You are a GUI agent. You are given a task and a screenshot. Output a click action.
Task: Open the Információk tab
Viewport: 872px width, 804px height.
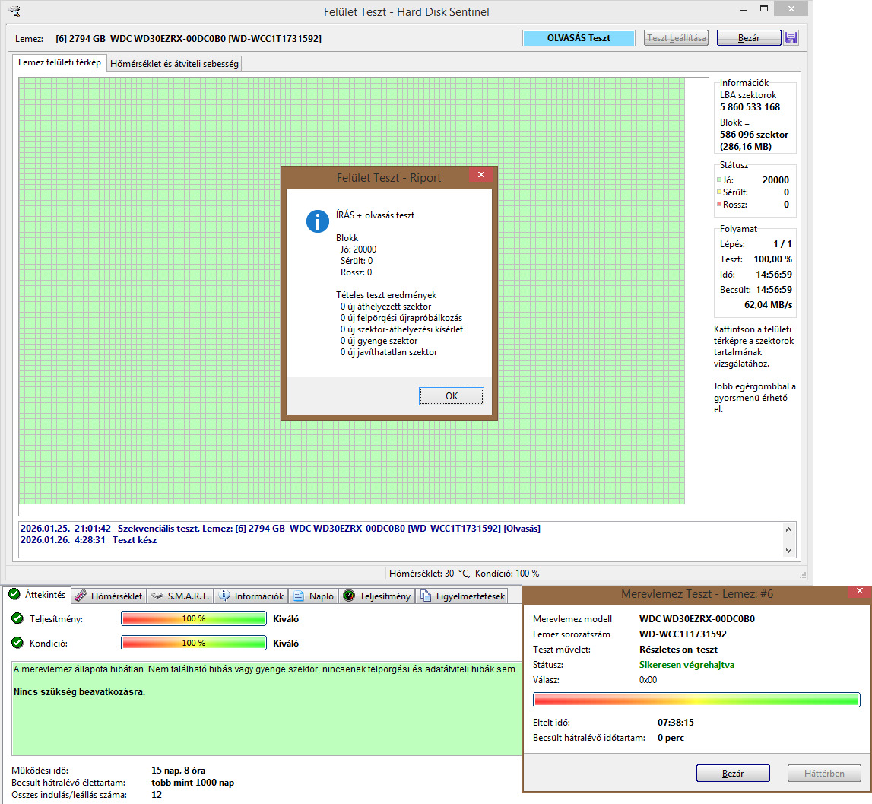252,596
